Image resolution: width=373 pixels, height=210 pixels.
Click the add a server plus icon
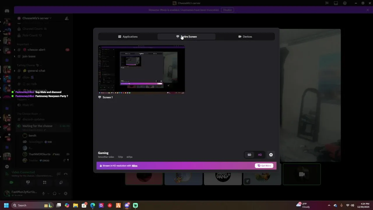pos(7,167)
